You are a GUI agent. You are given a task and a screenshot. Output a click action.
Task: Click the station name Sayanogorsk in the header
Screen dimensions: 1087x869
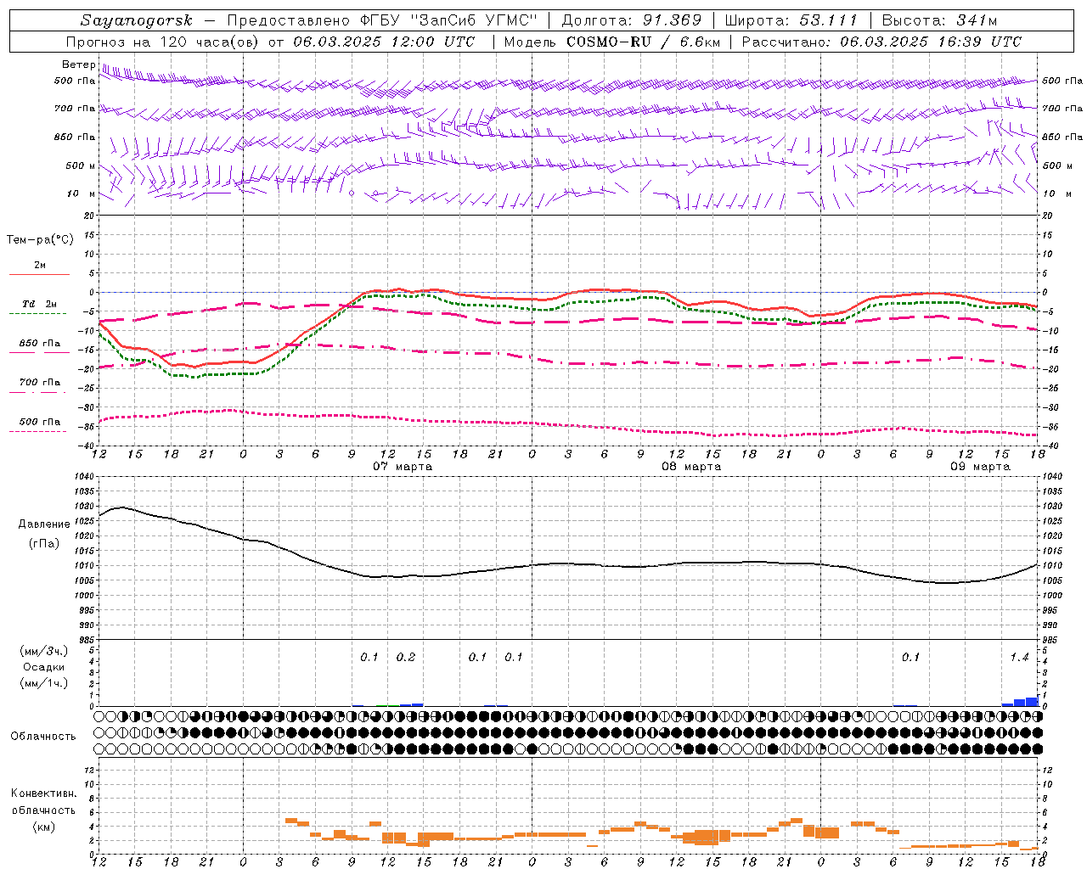click(x=137, y=20)
